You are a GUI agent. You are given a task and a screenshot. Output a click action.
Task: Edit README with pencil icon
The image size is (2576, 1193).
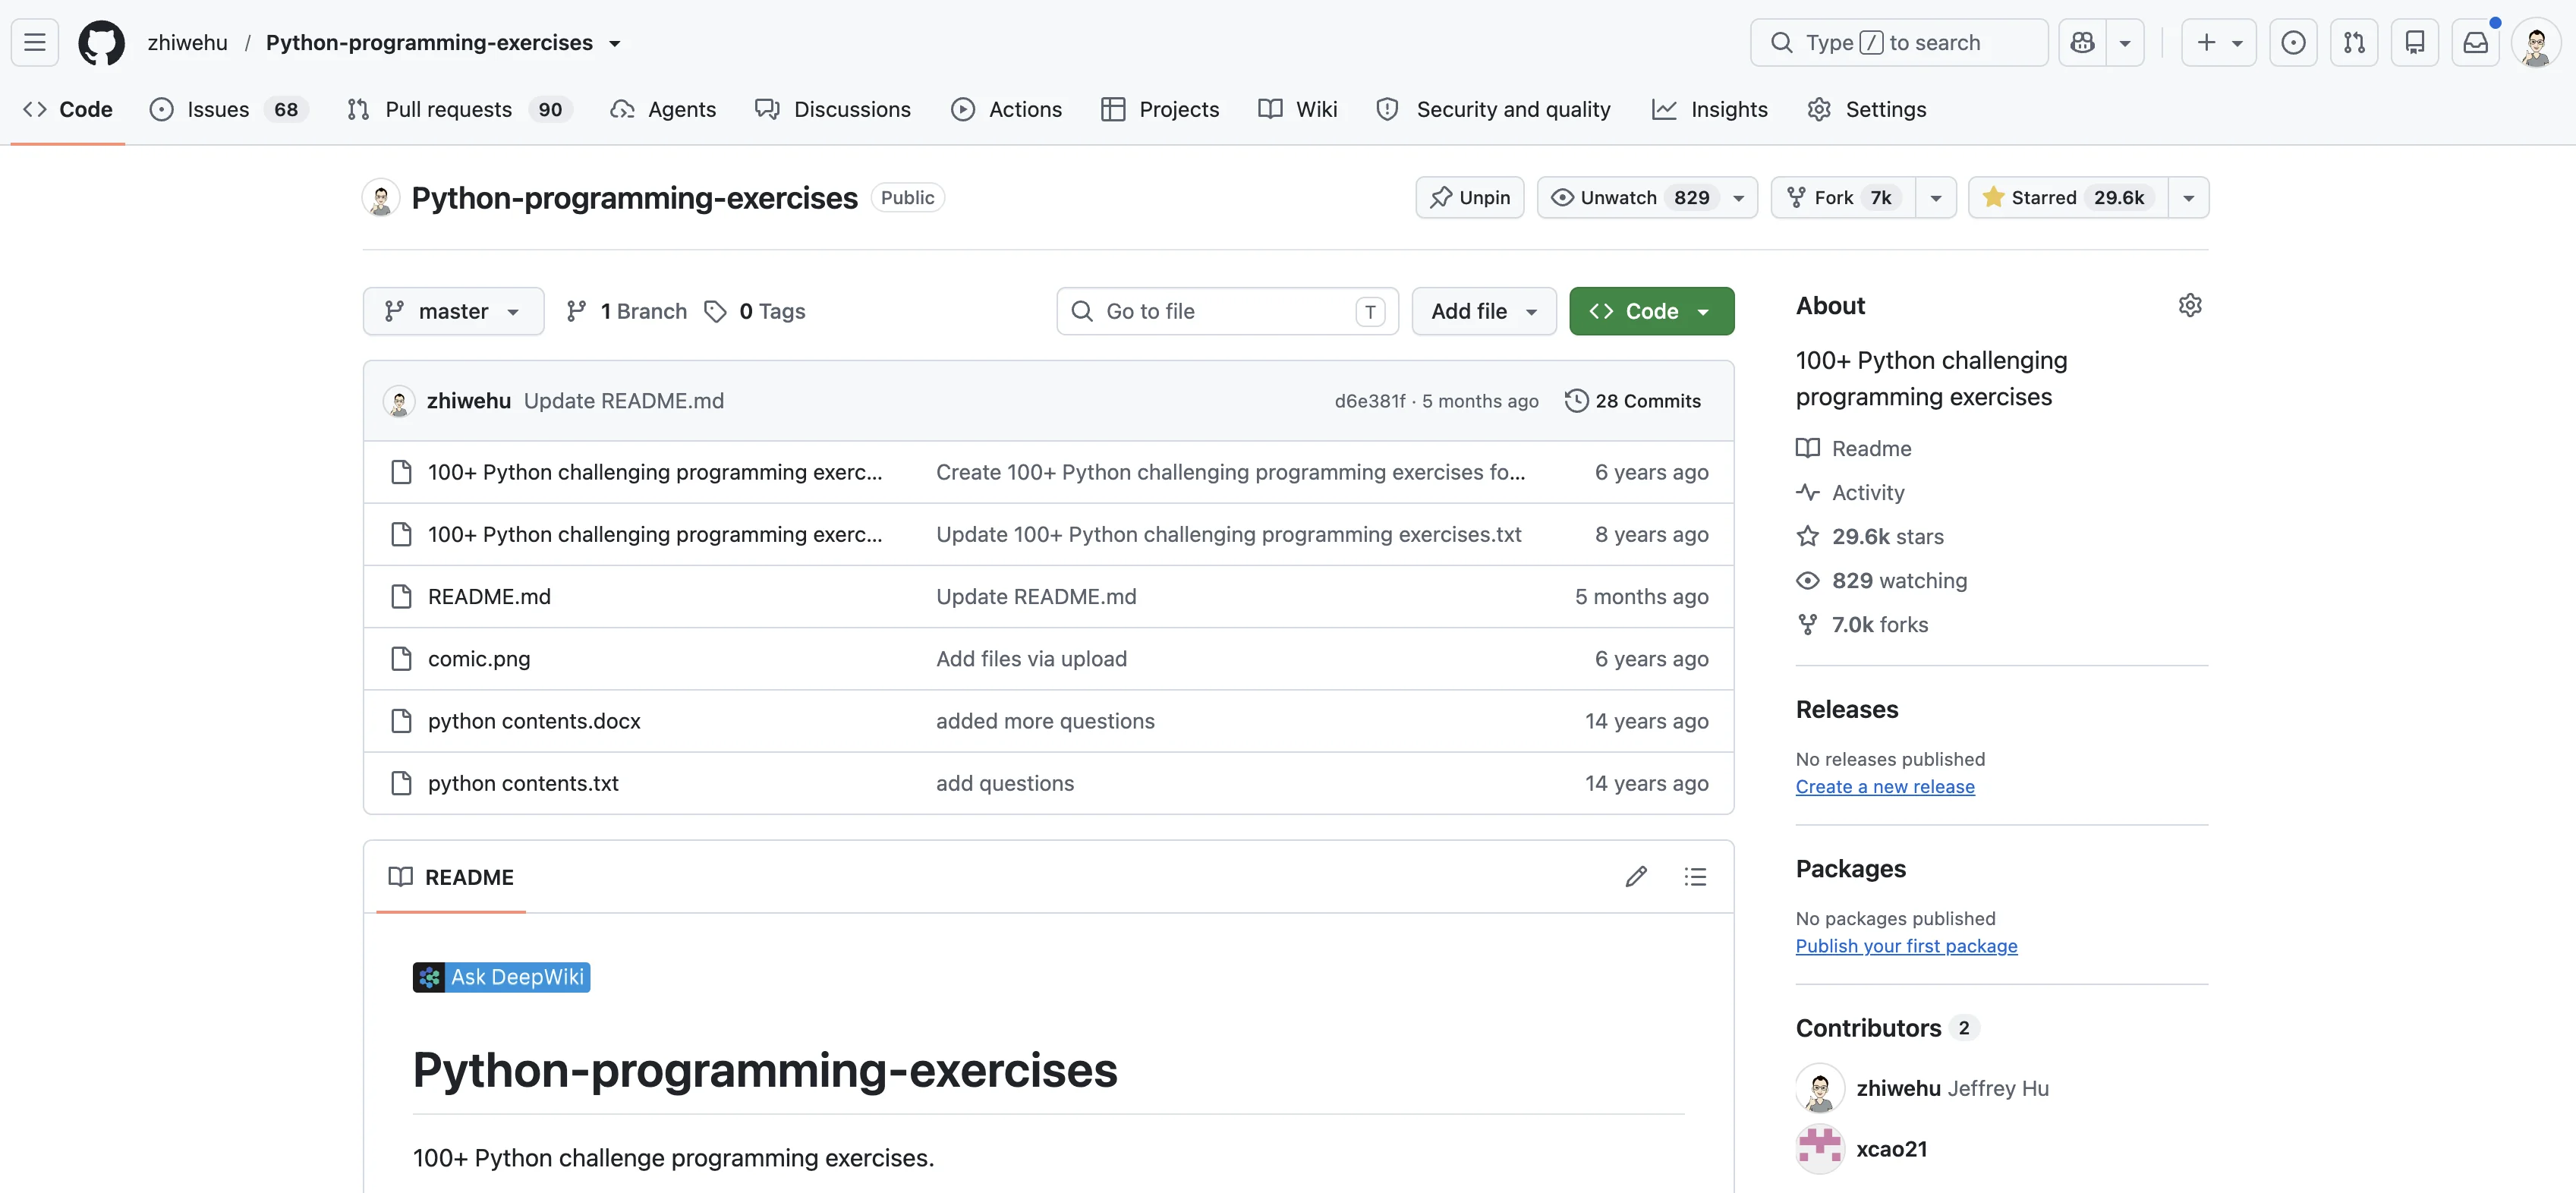point(1636,877)
